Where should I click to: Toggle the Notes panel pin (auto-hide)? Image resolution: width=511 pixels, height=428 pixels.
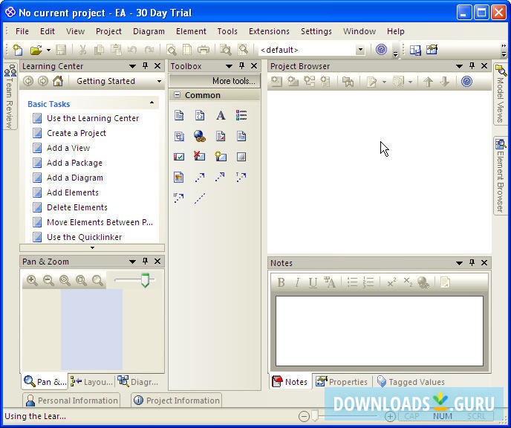coord(472,262)
